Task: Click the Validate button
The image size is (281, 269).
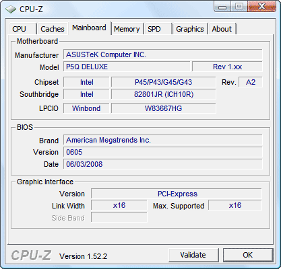Action: pos(193,255)
